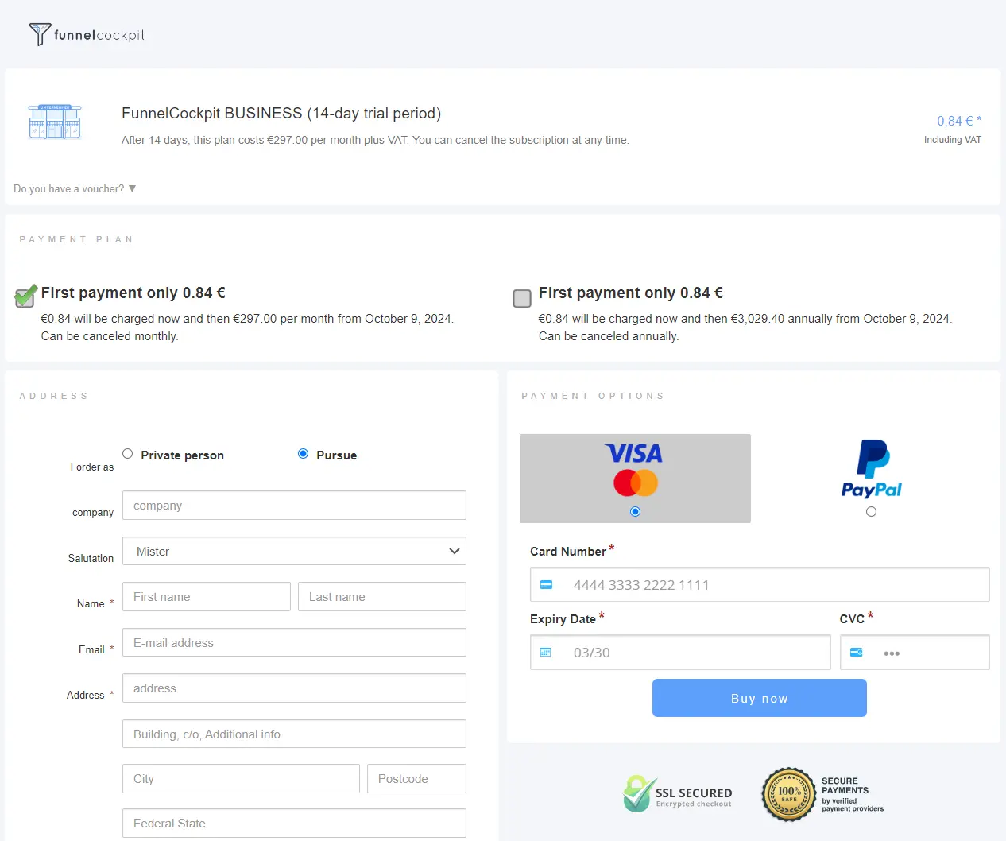Click the PayPal logo

point(871,470)
